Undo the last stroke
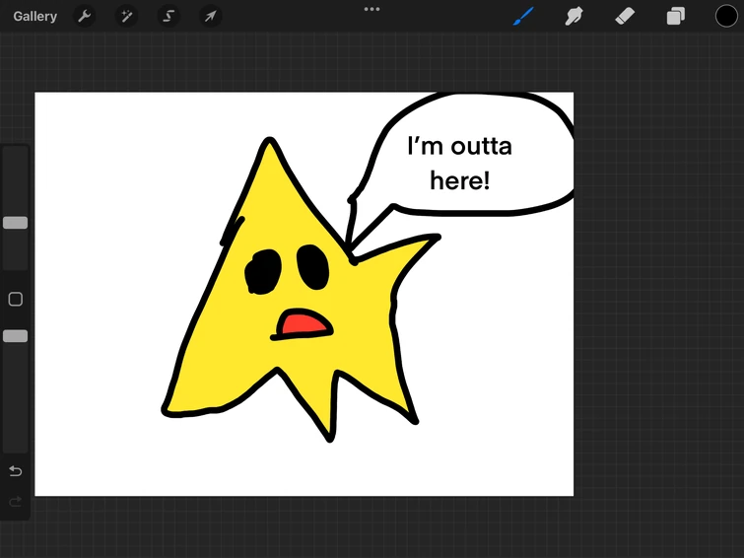 pyautogui.click(x=15, y=471)
